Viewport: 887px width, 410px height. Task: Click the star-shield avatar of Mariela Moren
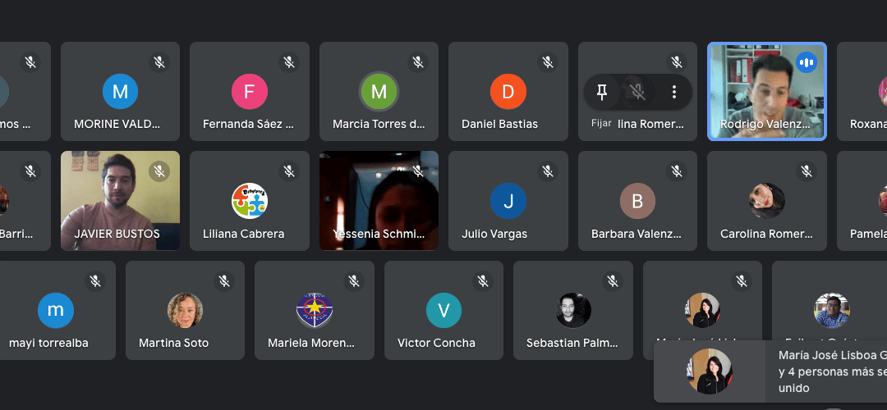314,310
